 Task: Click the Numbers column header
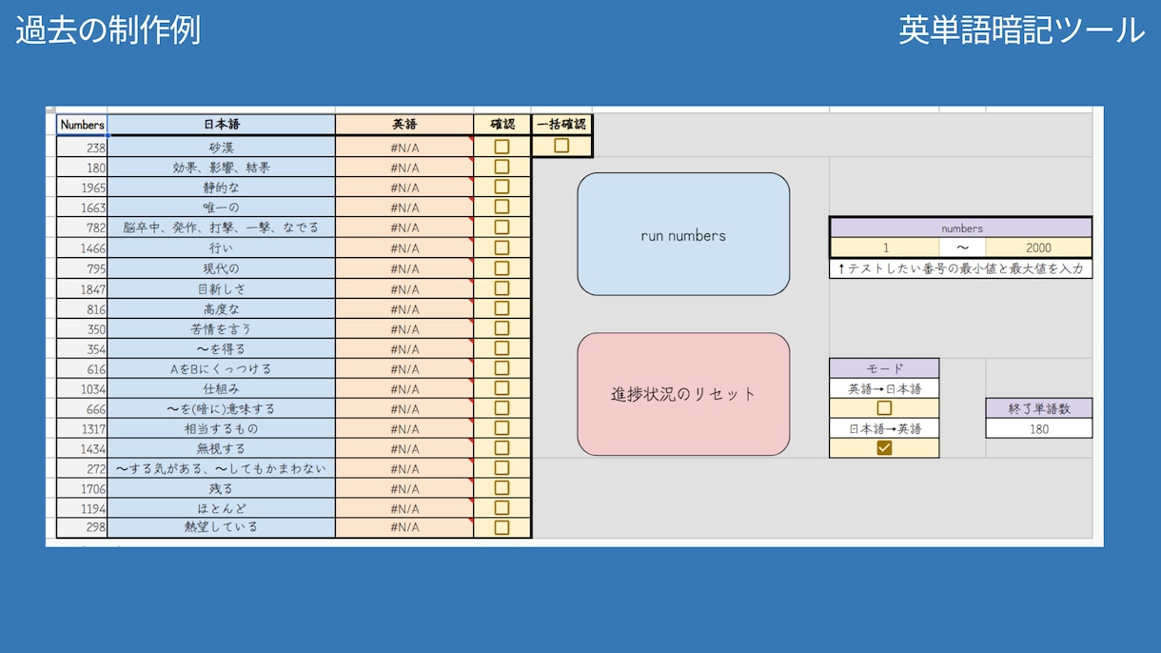click(x=82, y=125)
